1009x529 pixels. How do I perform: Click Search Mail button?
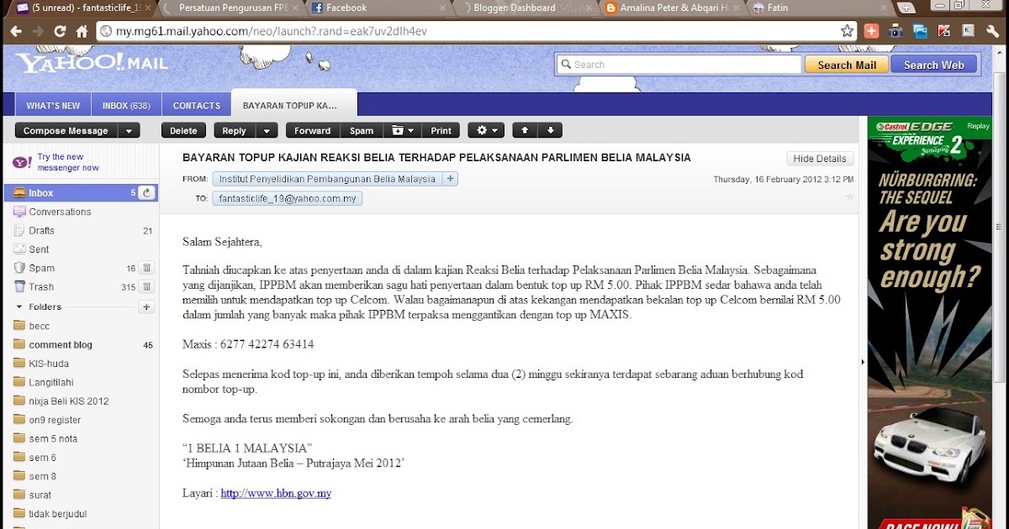(x=847, y=65)
